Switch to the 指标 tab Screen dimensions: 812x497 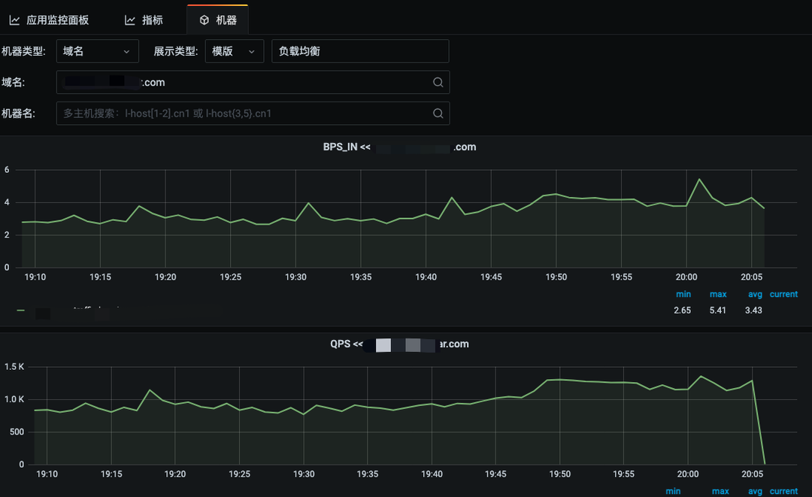(x=144, y=20)
